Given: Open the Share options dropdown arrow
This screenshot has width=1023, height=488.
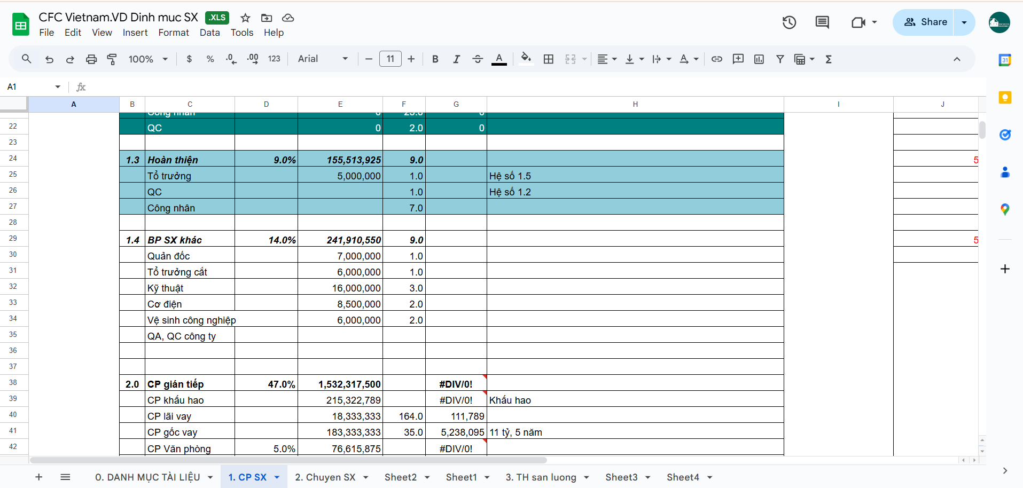Looking at the screenshot, I should click(964, 22).
